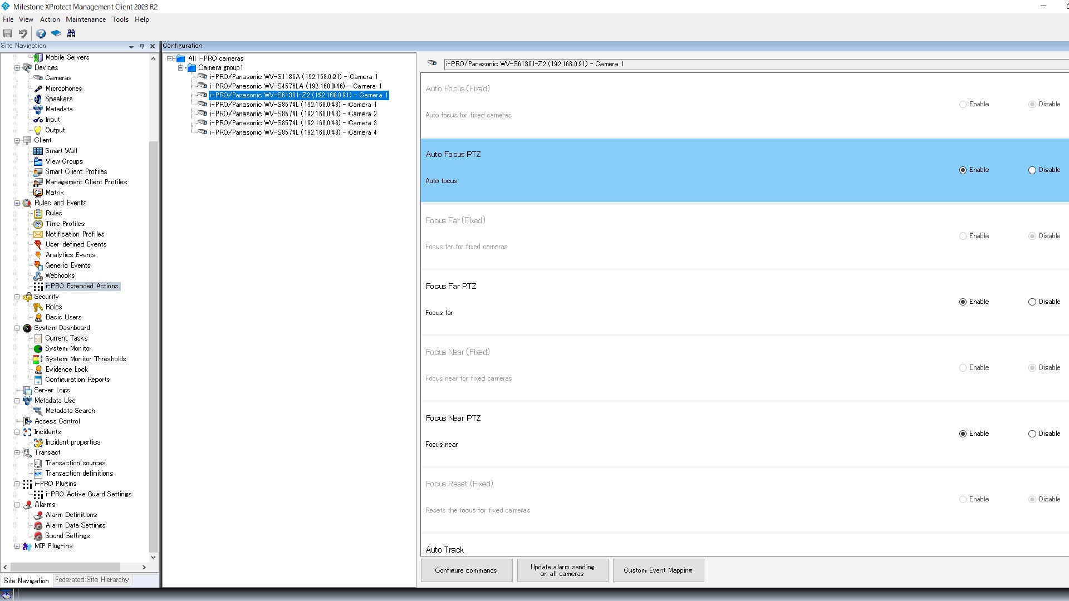Enable Auto Focus PTZ radio button
This screenshot has width=1069, height=601.
[963, 170]
